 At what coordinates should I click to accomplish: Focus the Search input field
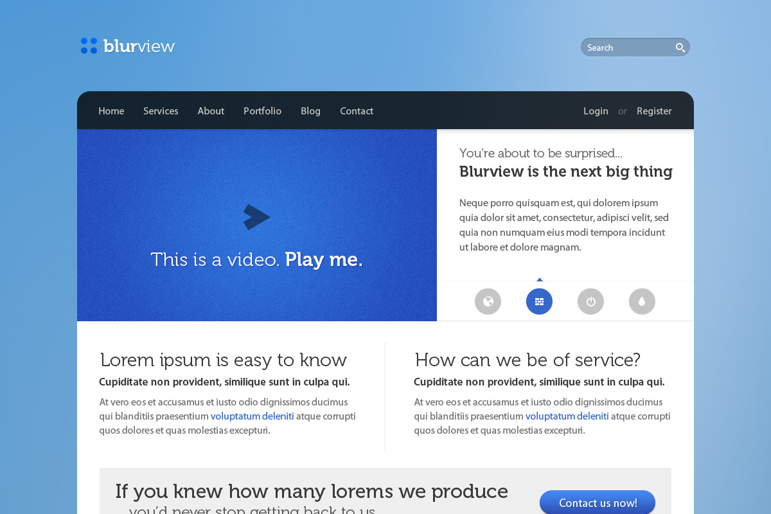pos(635,48)
